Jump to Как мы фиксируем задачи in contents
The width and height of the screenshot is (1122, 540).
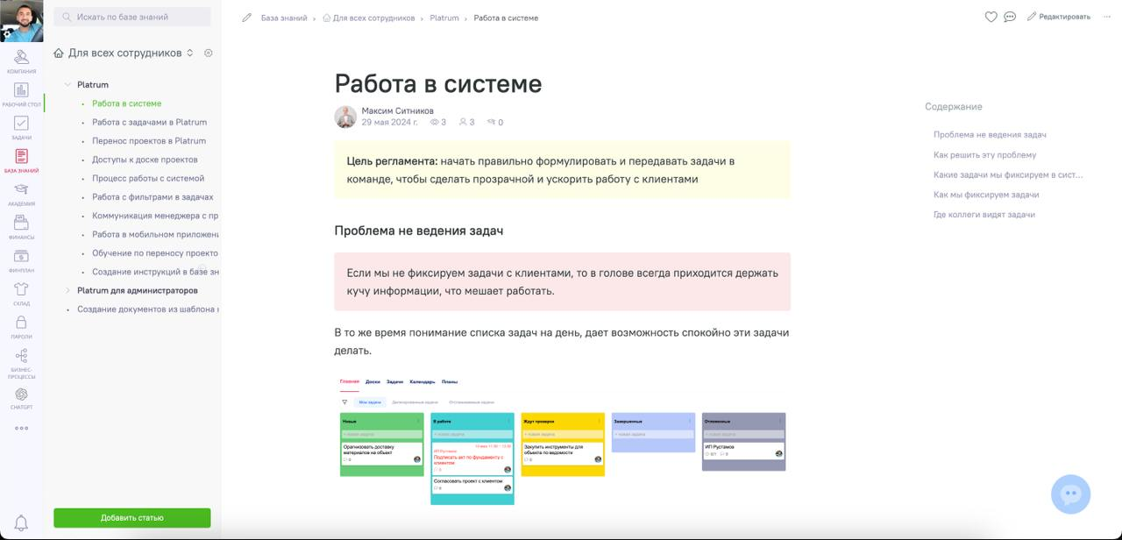click(x=986, y=195)
